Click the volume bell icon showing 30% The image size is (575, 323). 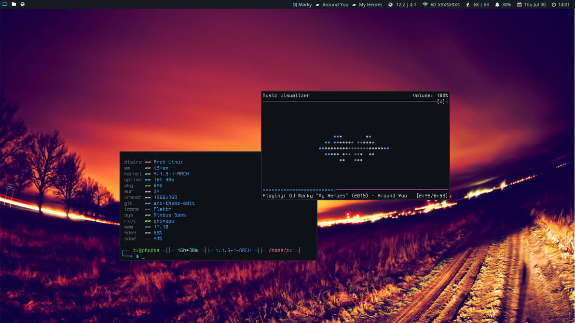[x=497, y=5]
